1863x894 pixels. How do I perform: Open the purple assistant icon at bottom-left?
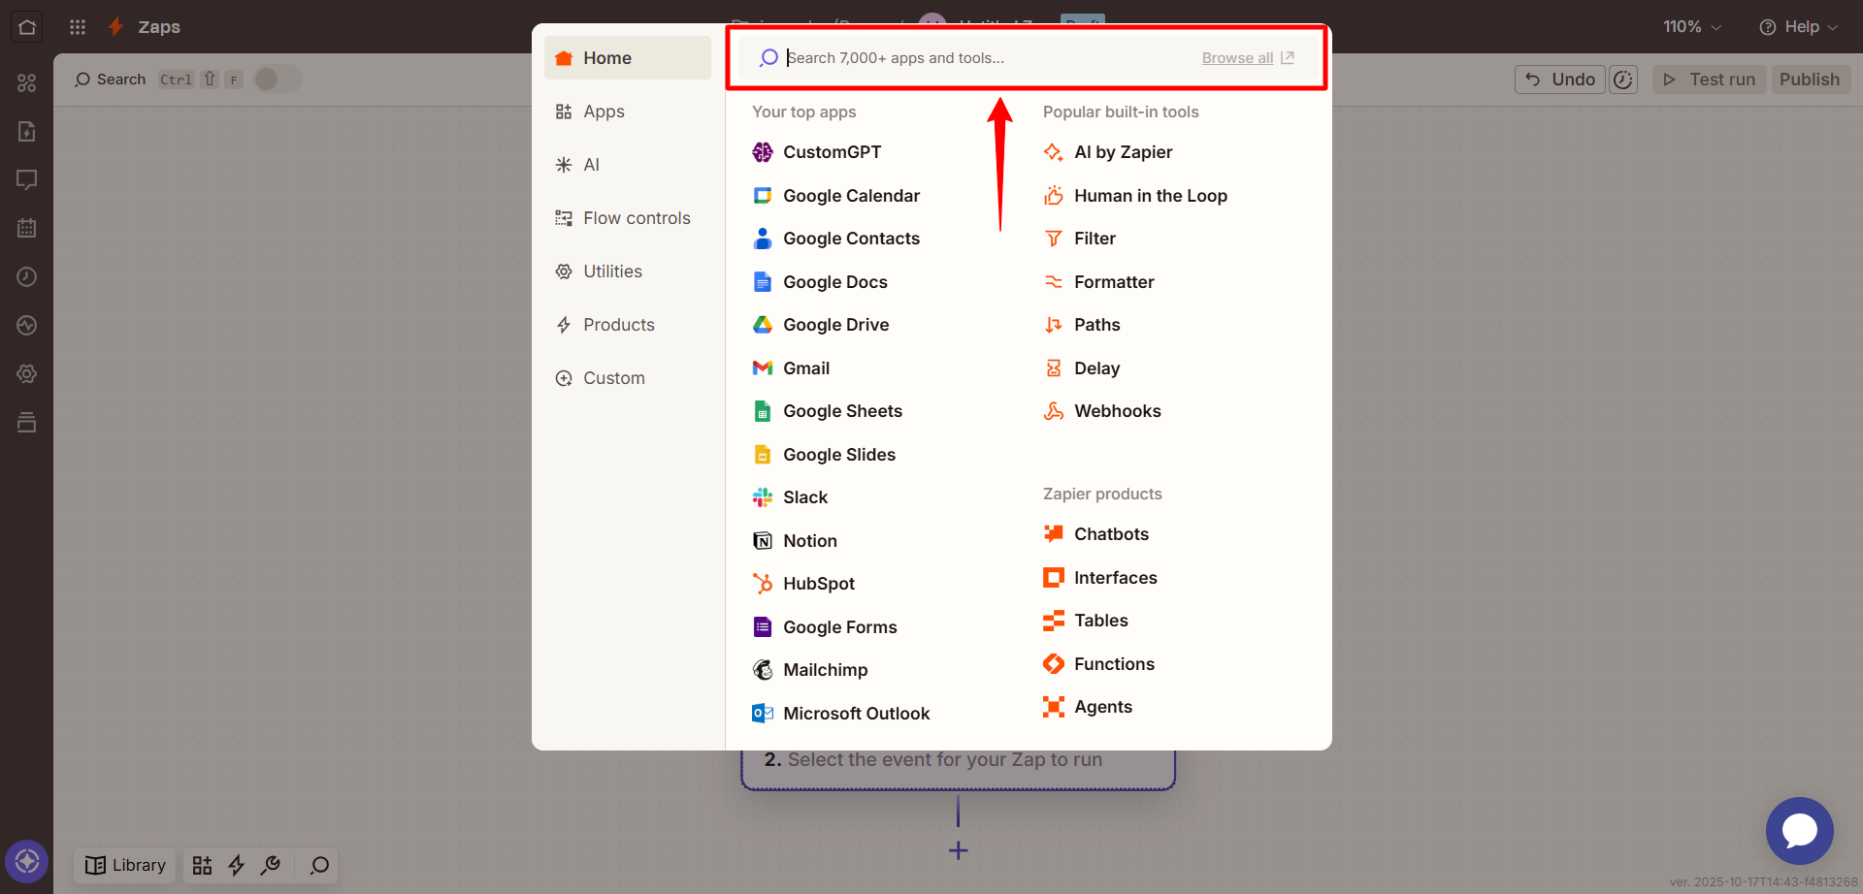(27, 861)
